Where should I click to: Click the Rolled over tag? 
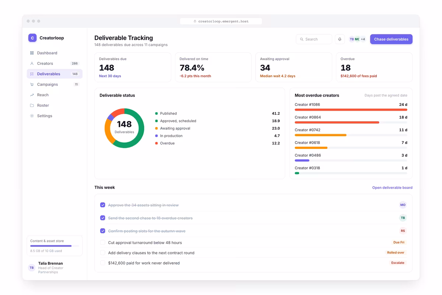(396, 253)
